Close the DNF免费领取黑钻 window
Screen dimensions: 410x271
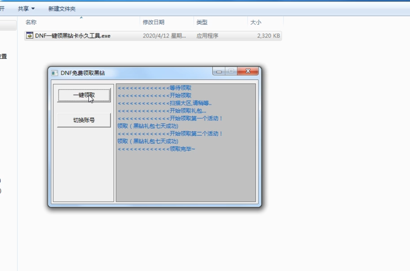click(248, 71)
